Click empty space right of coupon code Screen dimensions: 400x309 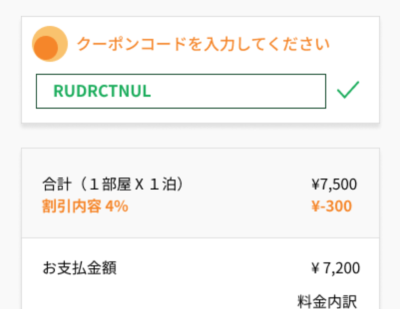pos(240,91)
